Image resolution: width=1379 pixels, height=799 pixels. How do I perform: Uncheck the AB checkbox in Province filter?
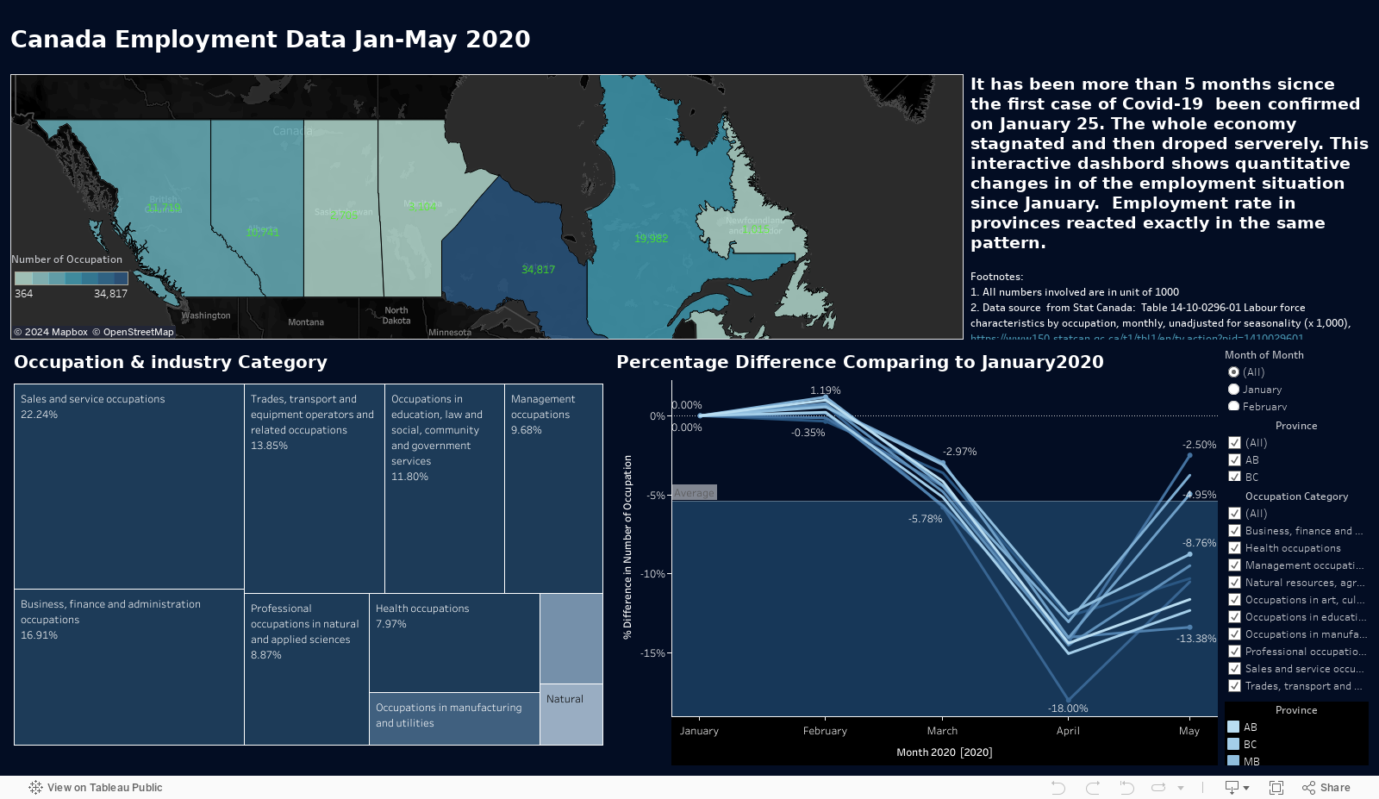[x=1234, y=460]
